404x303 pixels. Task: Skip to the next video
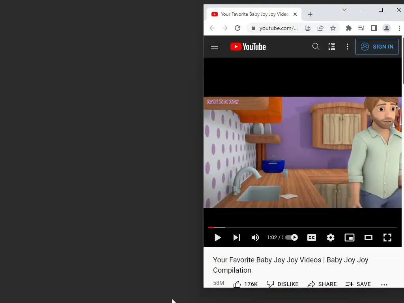(237, 238)
